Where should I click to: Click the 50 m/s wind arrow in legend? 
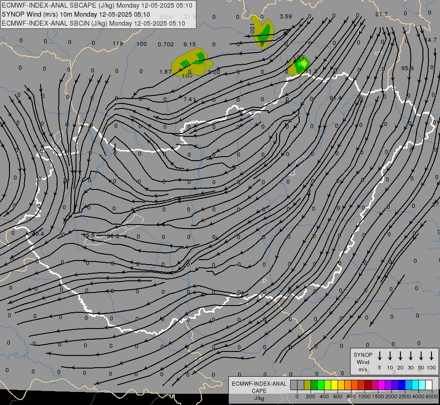pos(421,356)
